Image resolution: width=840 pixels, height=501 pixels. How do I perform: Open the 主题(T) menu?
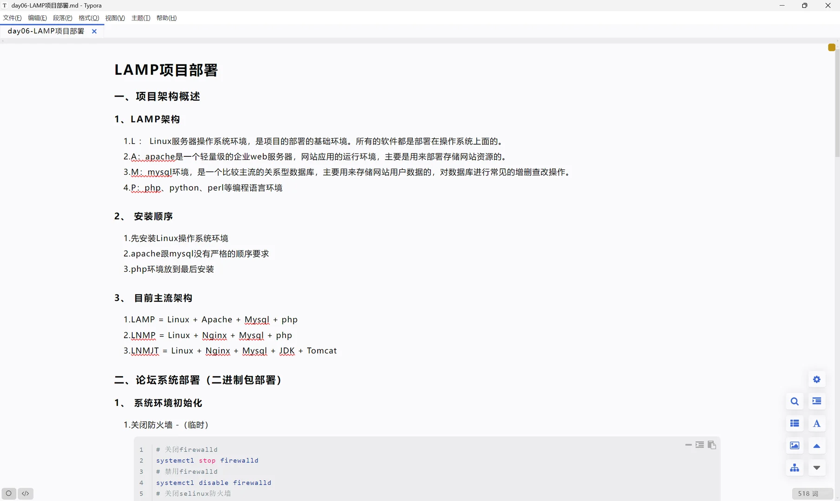pos(141,18)
